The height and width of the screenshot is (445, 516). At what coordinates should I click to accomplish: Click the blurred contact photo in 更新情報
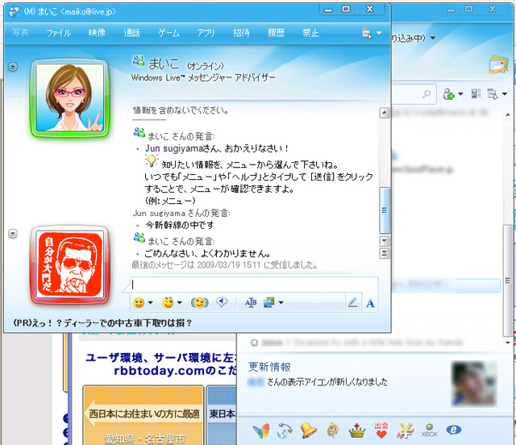tap(474, 384)
